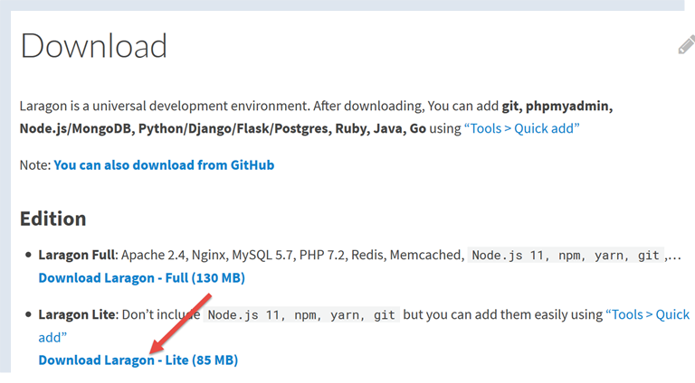Click the red arrow annotation
The width and height of the screenshot is (695, 383).
pyautogui.click(x=184, y=321)
